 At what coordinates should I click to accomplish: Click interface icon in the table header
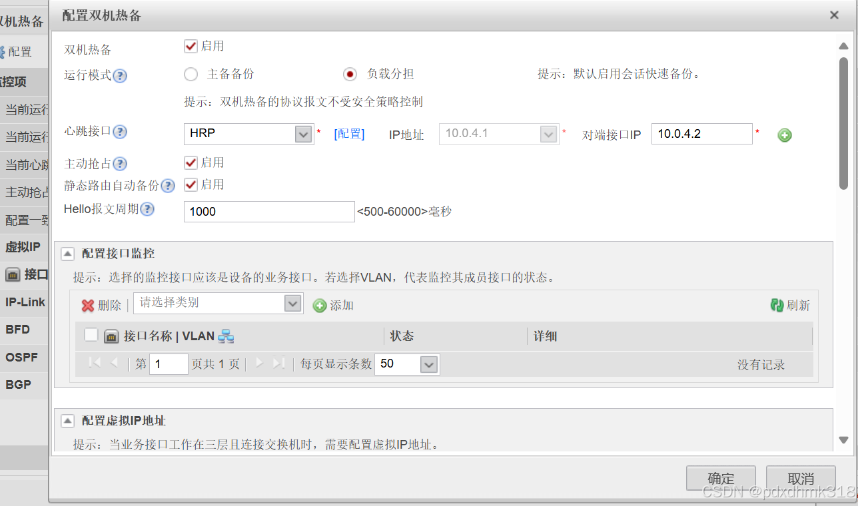point(112,336)
